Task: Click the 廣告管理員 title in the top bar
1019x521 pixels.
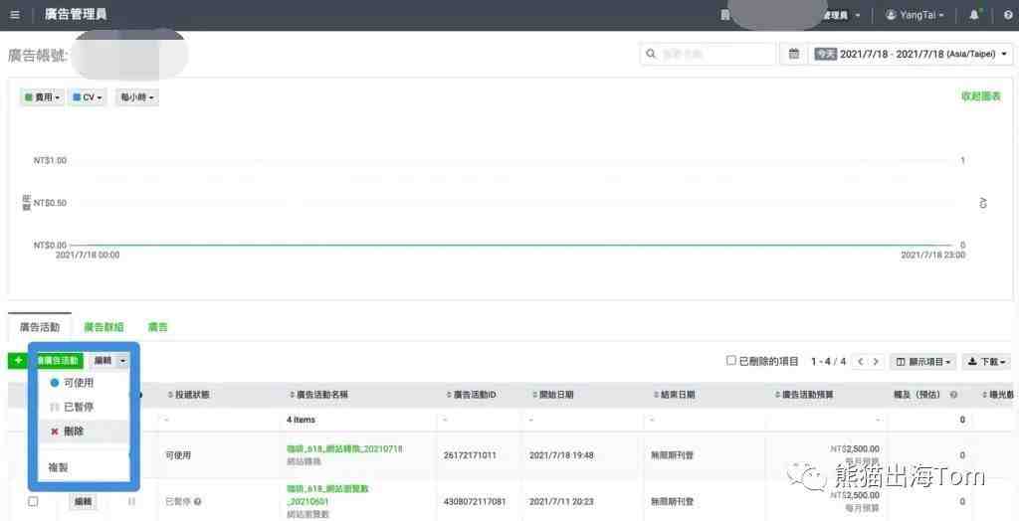Action: click(76, 14)
